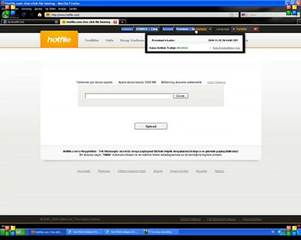Open the Premium footer link
The height and width of the screenshot is (240, 301).
(x=104, y=171)
